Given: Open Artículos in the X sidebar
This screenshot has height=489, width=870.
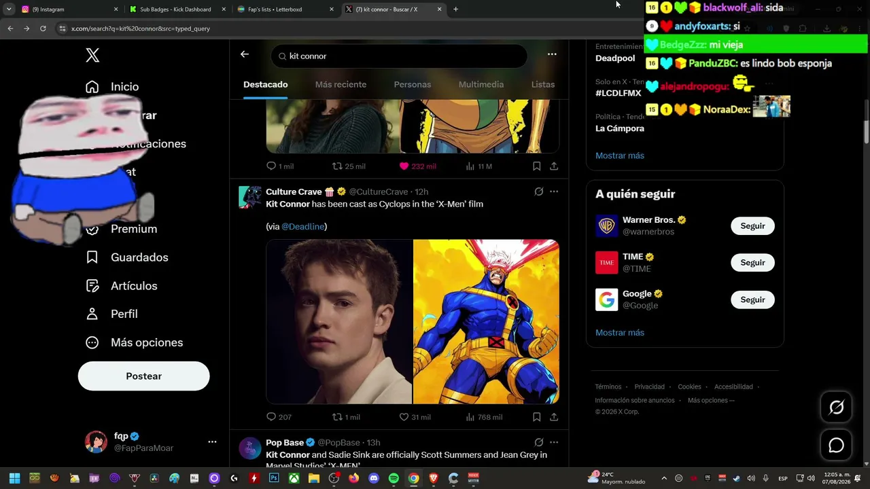Looking at the screenshot, I should click(121, 286).
